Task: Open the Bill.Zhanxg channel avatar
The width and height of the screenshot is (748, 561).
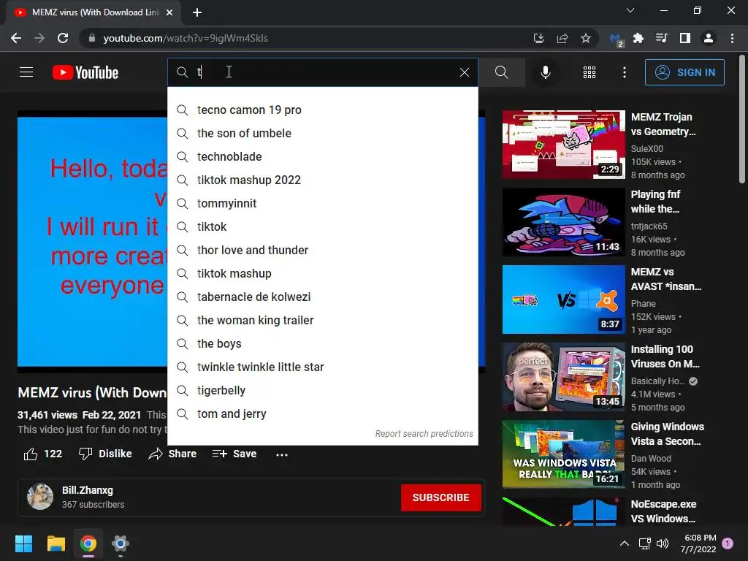Action: (40, 497)
